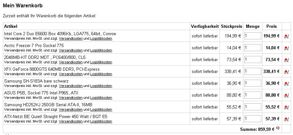Viewport: 293px width, 135px height.
Task: Click quantity field for Arctic Freezer 7 Pro
Action: click(x=253, y=48)
